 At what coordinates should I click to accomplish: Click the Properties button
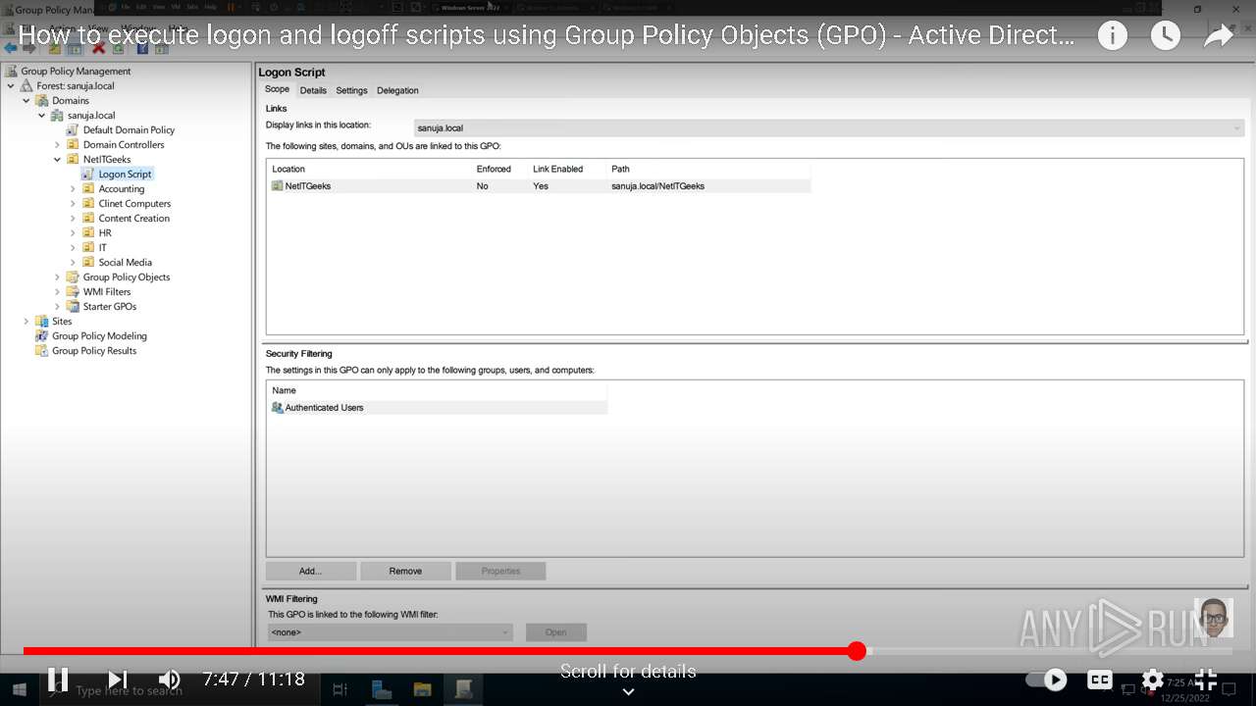point(500,571)
